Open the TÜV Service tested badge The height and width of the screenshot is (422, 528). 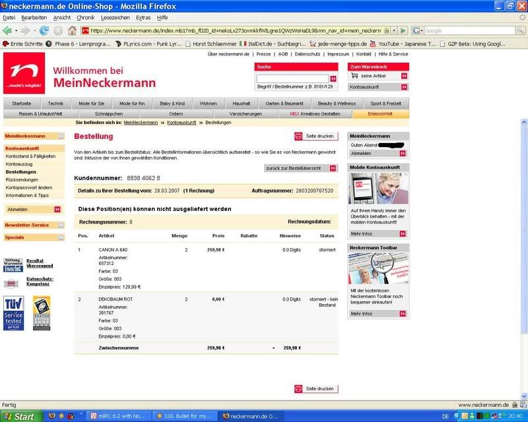[13, 313]
